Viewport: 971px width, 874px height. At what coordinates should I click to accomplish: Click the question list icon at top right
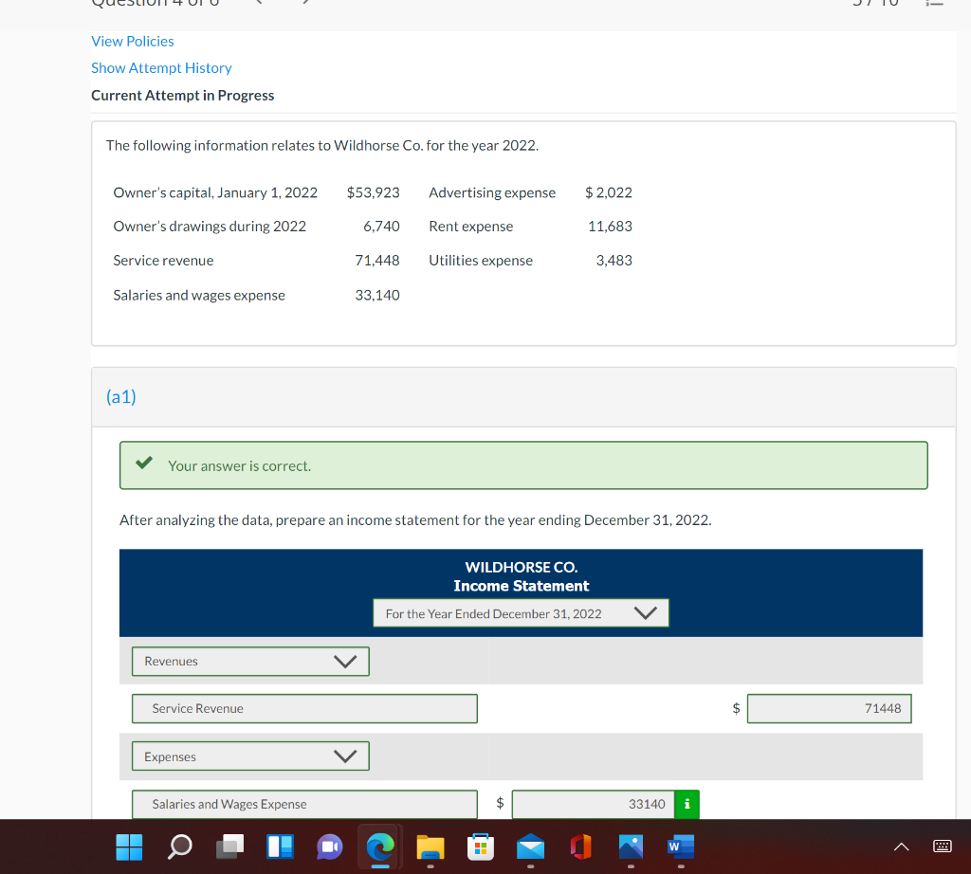coord(935,5)
